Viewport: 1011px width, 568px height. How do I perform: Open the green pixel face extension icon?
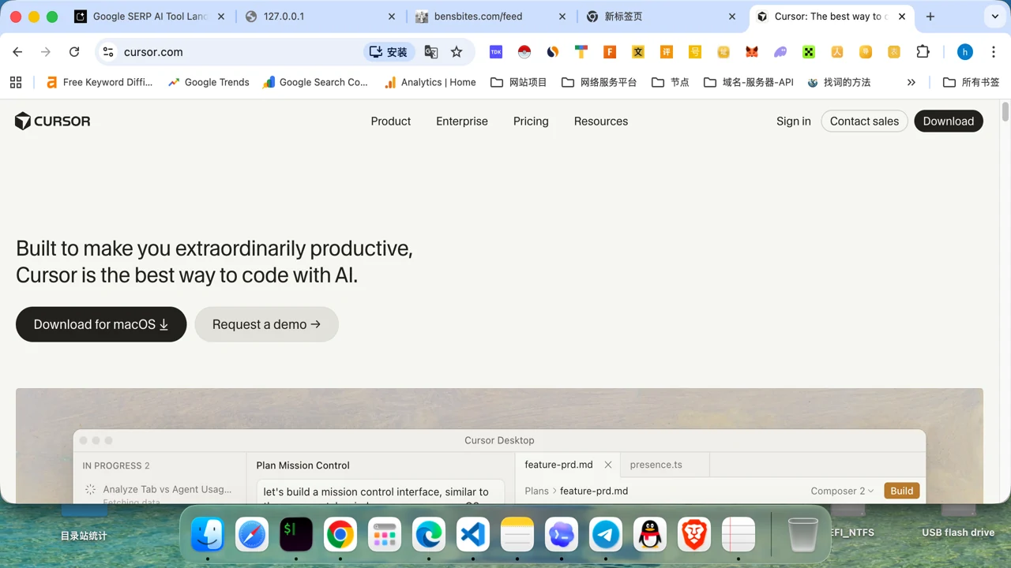coord(809,52)
